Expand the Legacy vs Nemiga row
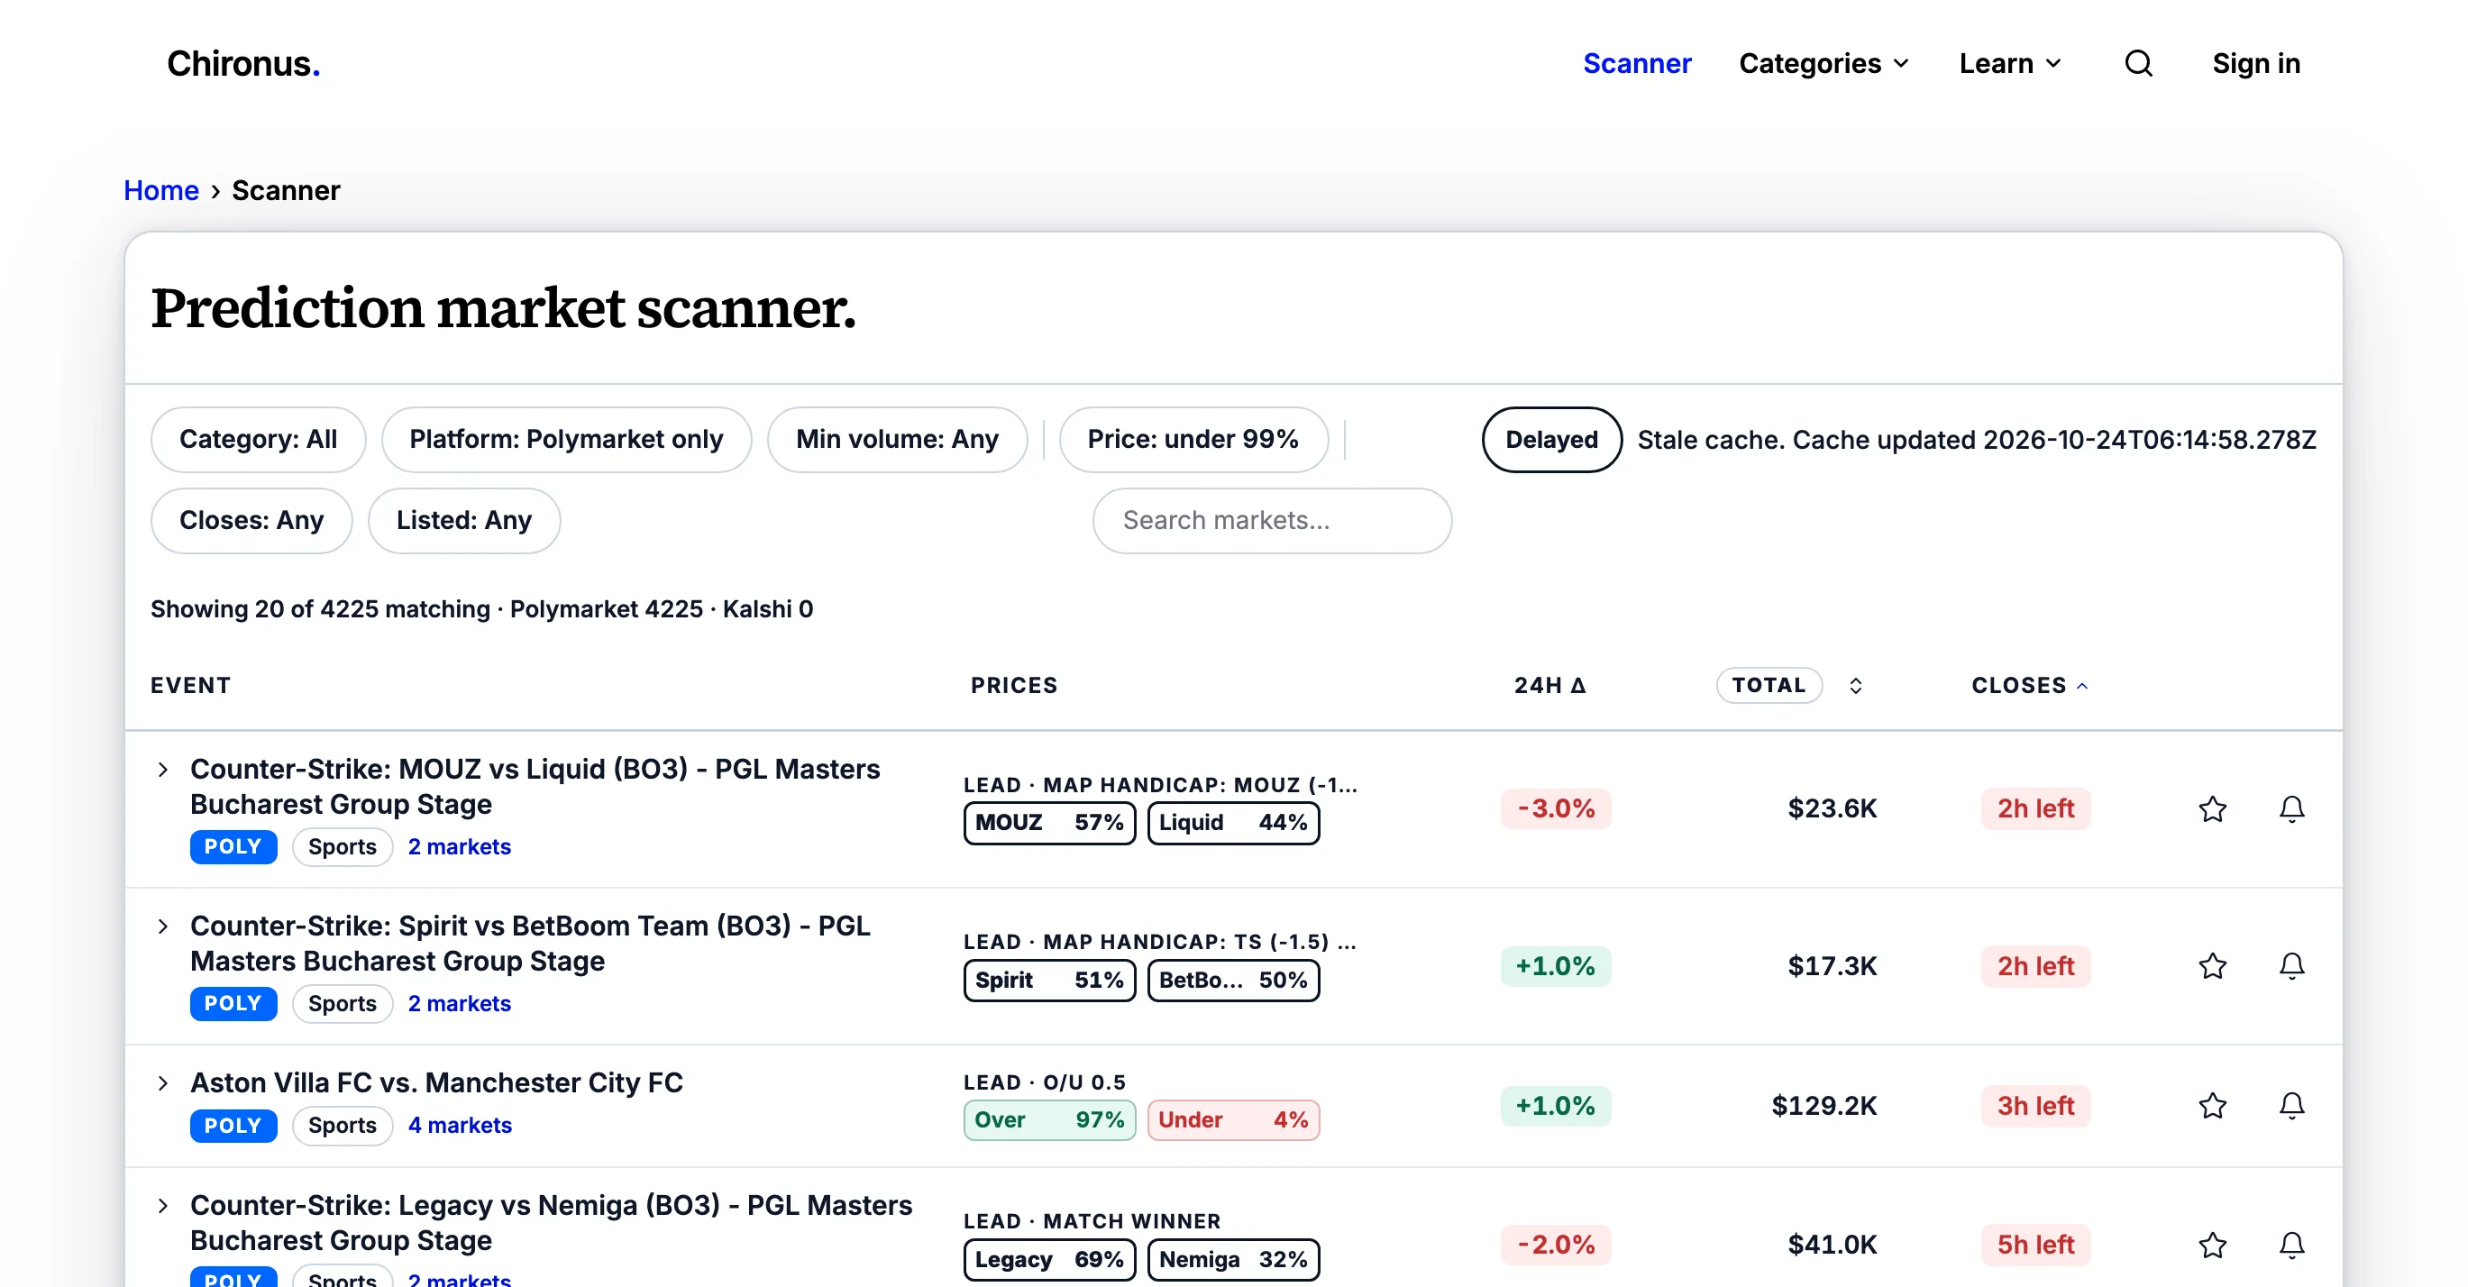This screenshot has height=1287, width=2468. (163, 1206)
